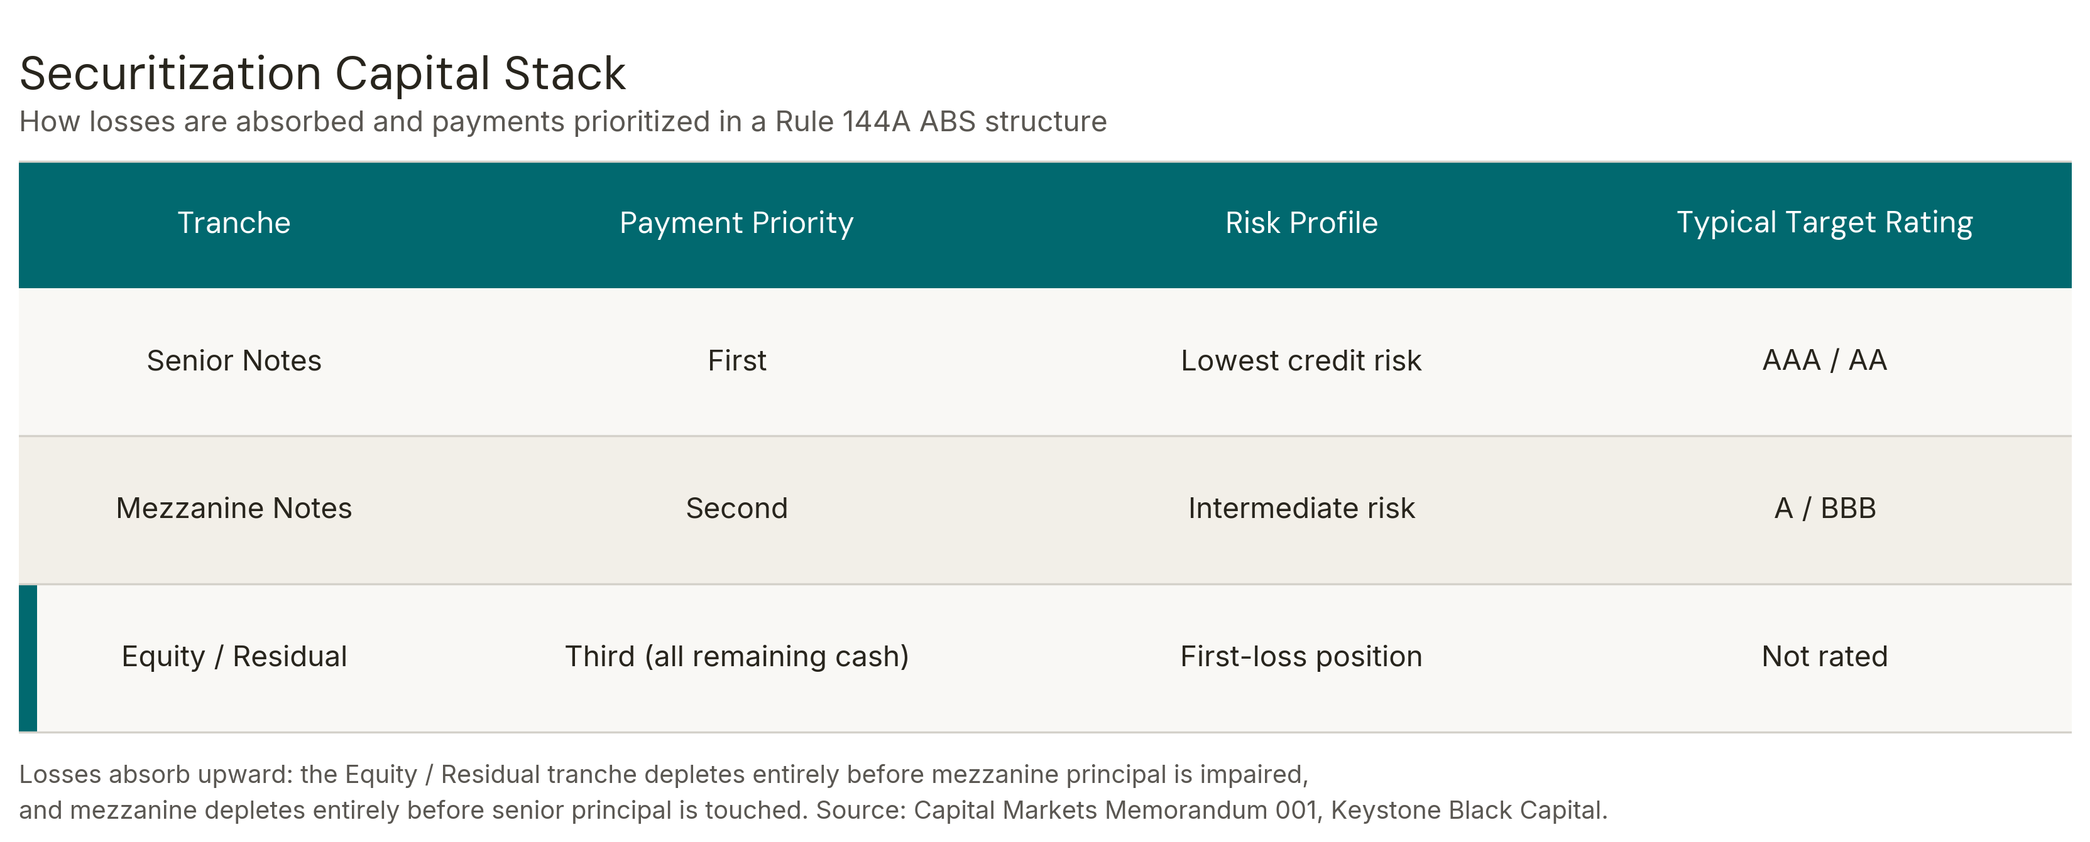The width and height of the screenshot is (2090, 842).
Task: Click the Equity / Residual cell
Action: click(x=234, y=656)
